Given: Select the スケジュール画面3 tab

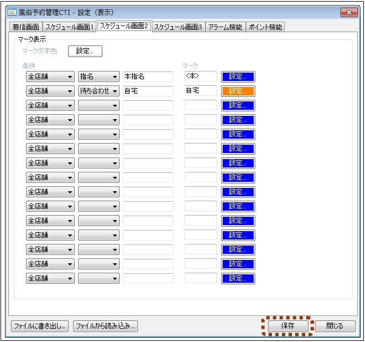Looking at the screenshot, I should [178, 27].
